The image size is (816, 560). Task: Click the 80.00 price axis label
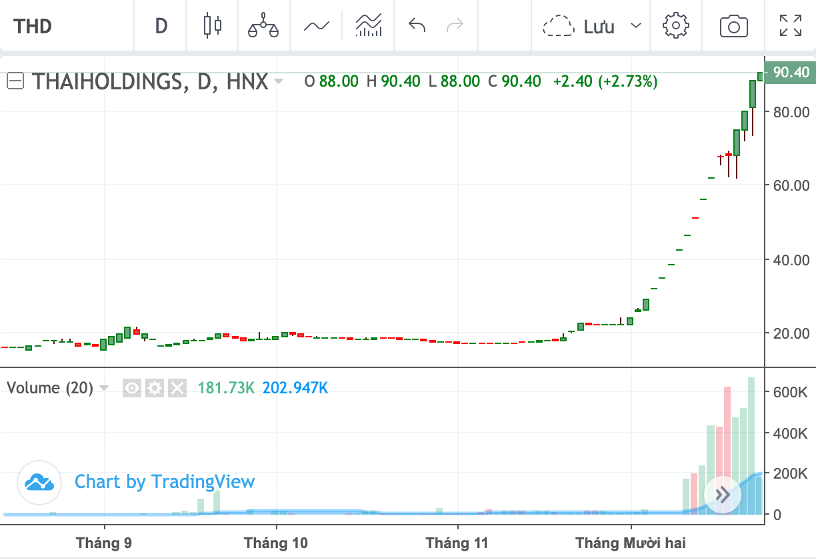(x=791, y=111)
